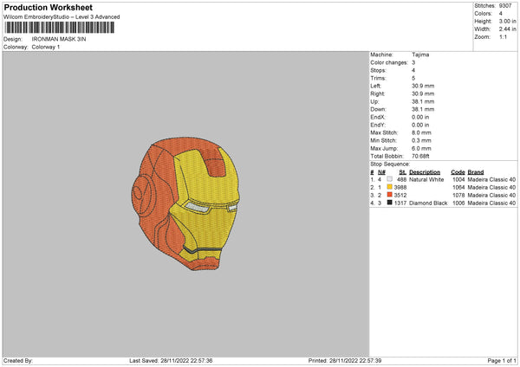Click the 'Trims:' label

pyautogui.click(x=378, y=78)
